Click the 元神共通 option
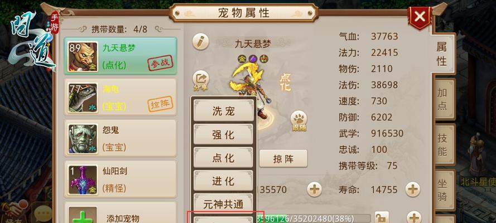Viewport: 496px width, 223px height. pyautogui.click(x=223, y=205)
